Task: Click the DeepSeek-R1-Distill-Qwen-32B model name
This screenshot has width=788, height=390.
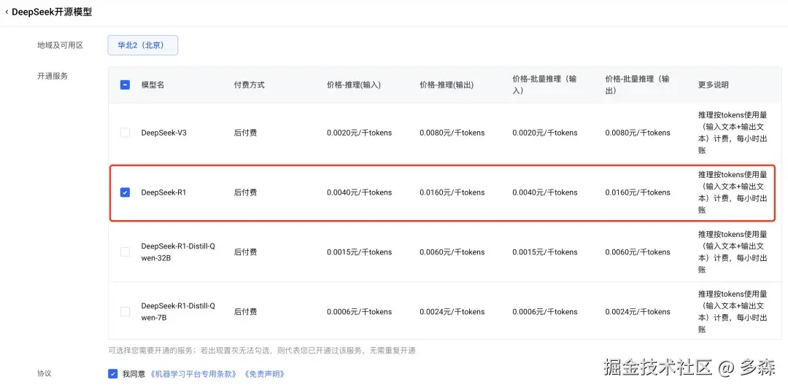Action: point(179,252)
